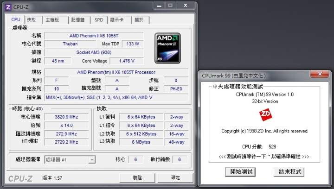Close the CPUmark 99 window
Screen dimensions: 334x189
(x=320, y=74)
